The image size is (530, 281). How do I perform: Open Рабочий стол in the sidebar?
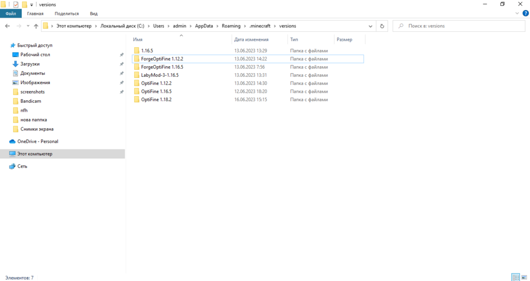[x=35, y=55]
